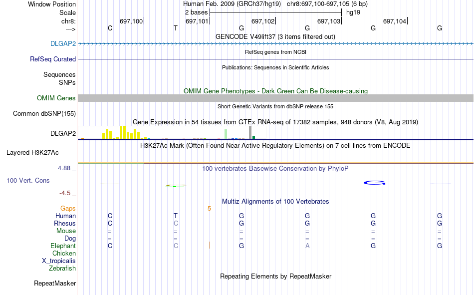
Task: Click the 697,102 ruler position
Action: [x=263, y=21]
